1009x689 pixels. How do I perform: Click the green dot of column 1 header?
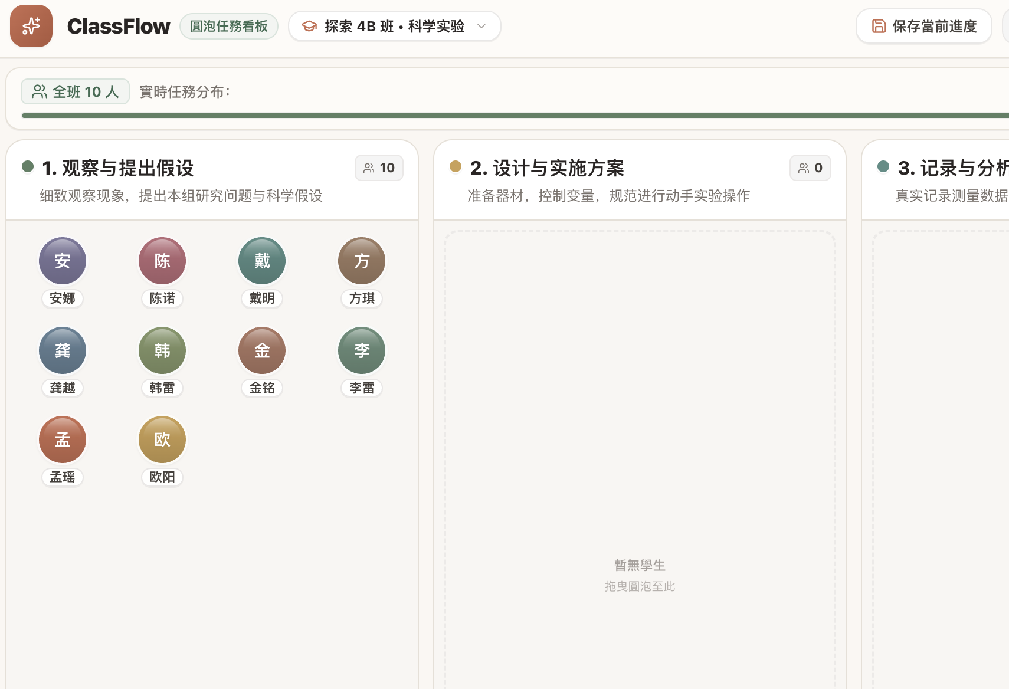pos(28,166)
